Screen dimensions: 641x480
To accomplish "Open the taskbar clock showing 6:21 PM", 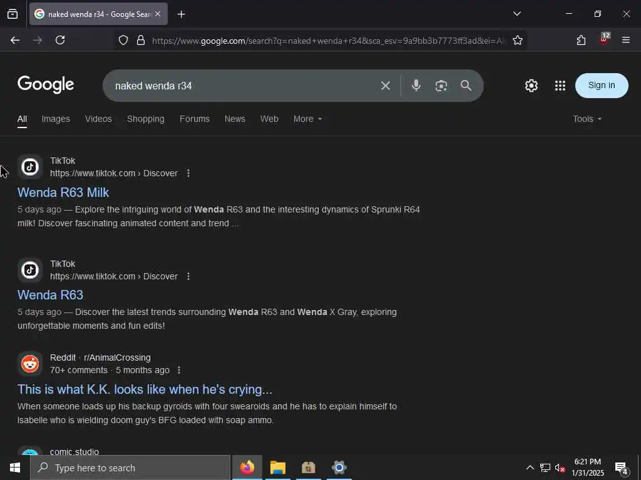I will point(587,467).
